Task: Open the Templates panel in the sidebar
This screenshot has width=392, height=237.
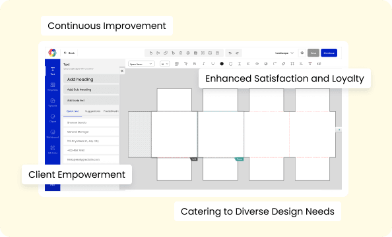Action: click(x=53, y=86)
